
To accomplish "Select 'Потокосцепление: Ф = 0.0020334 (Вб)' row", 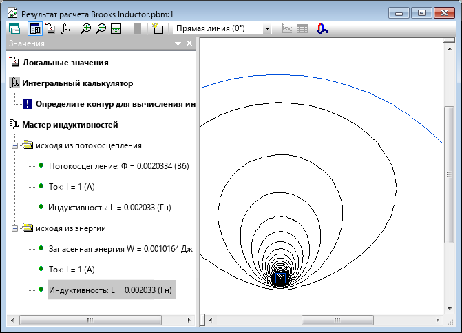I will click(x=118, y=166).
